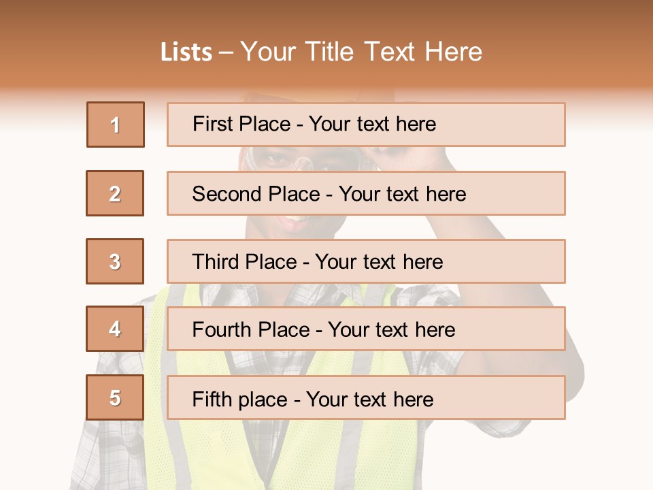The height and width of the screenshot is (490, 653).
Task: Select the number 2 box
Action: click(x=115, y=193)
